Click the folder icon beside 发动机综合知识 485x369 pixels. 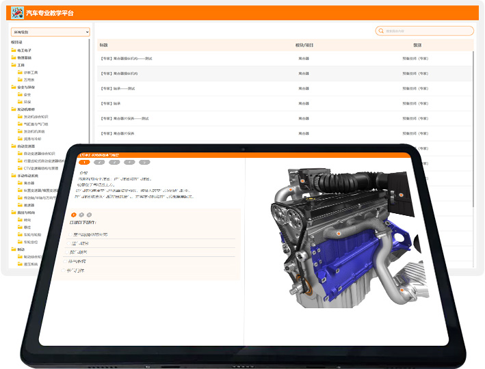pyautogui.click(x=20, y=117)
